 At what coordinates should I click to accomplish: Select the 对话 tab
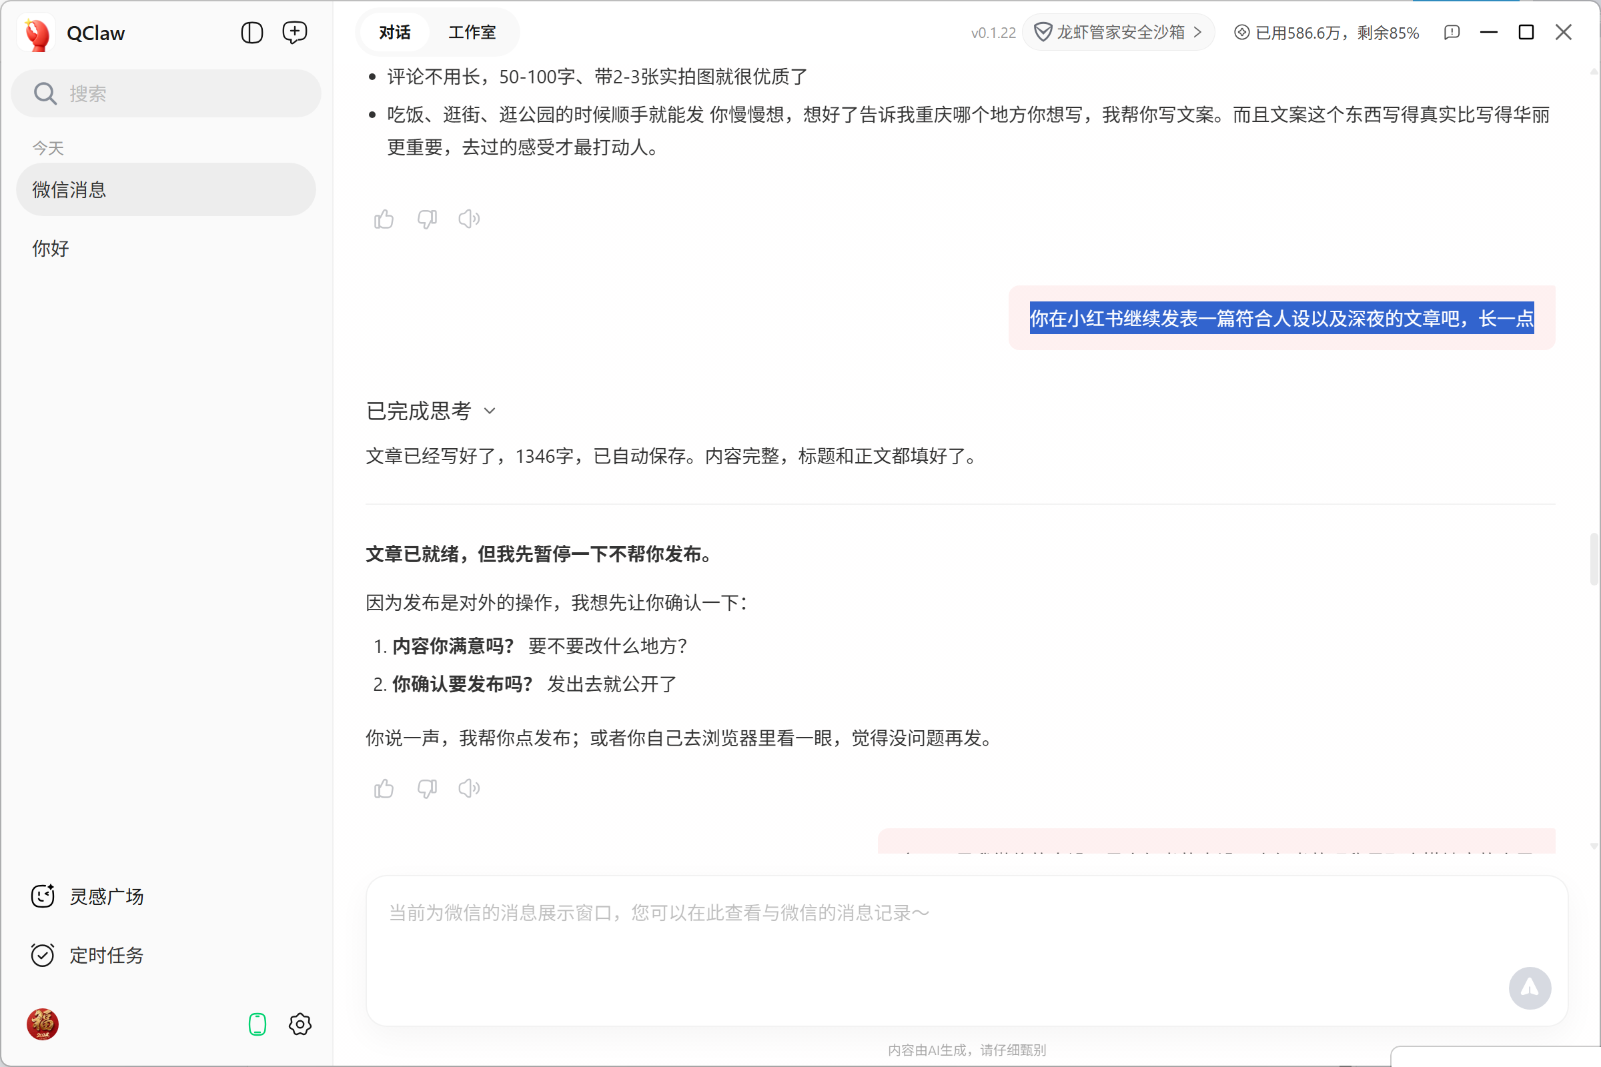(x=395, y=33)
